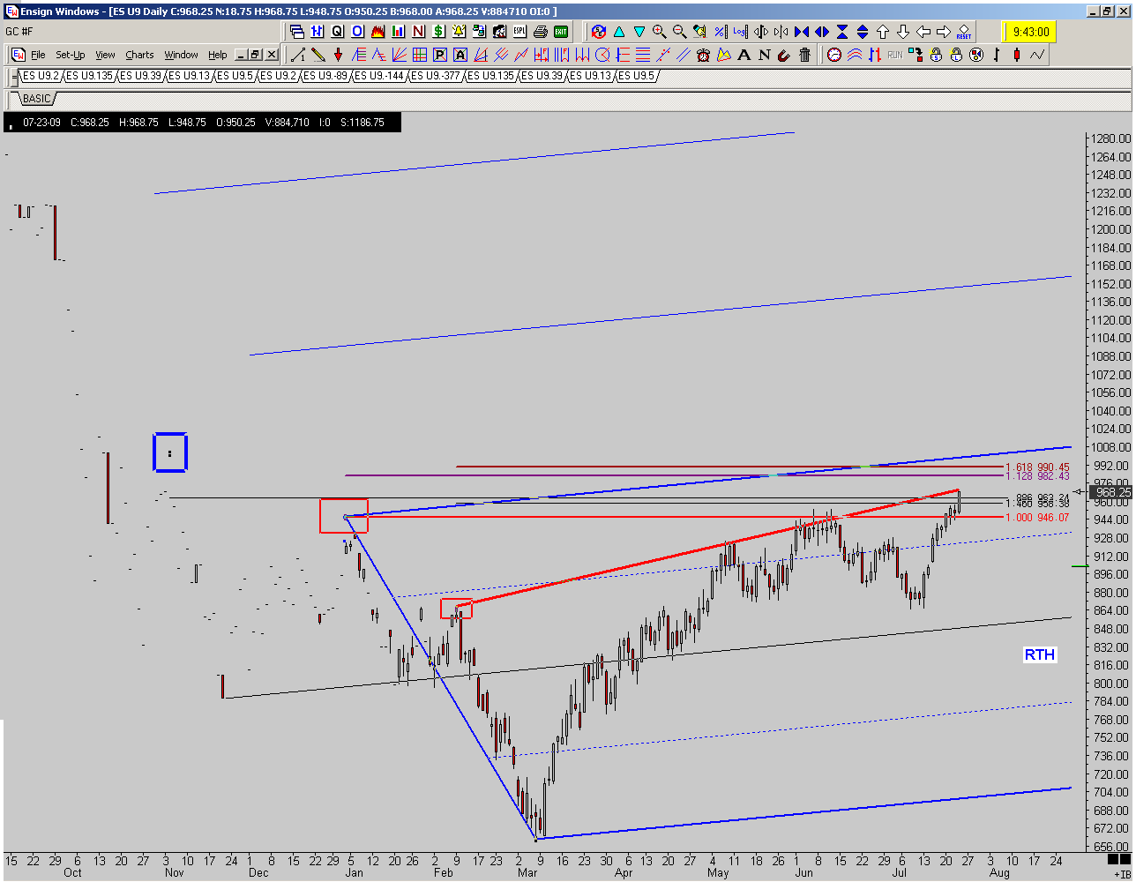
Task: Shift chart with the right arrow button
Action: click(944, 32)
